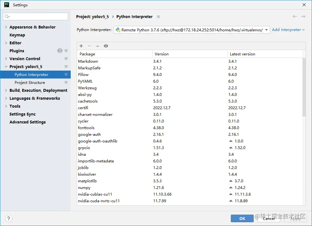
Task: Click the forward navigation arrow
Action: click(303, 16)
